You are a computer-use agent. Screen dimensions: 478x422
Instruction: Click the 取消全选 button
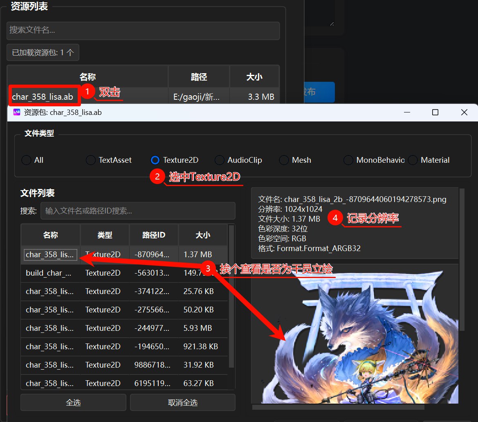coord(182,402)
